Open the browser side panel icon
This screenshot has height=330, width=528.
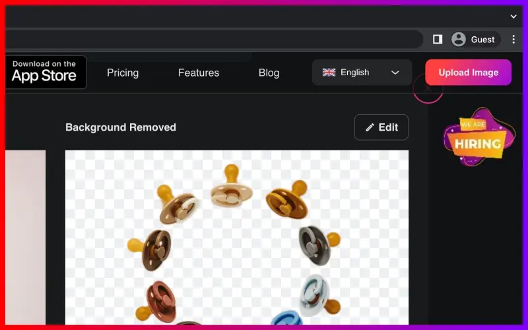tap(438, 40)
